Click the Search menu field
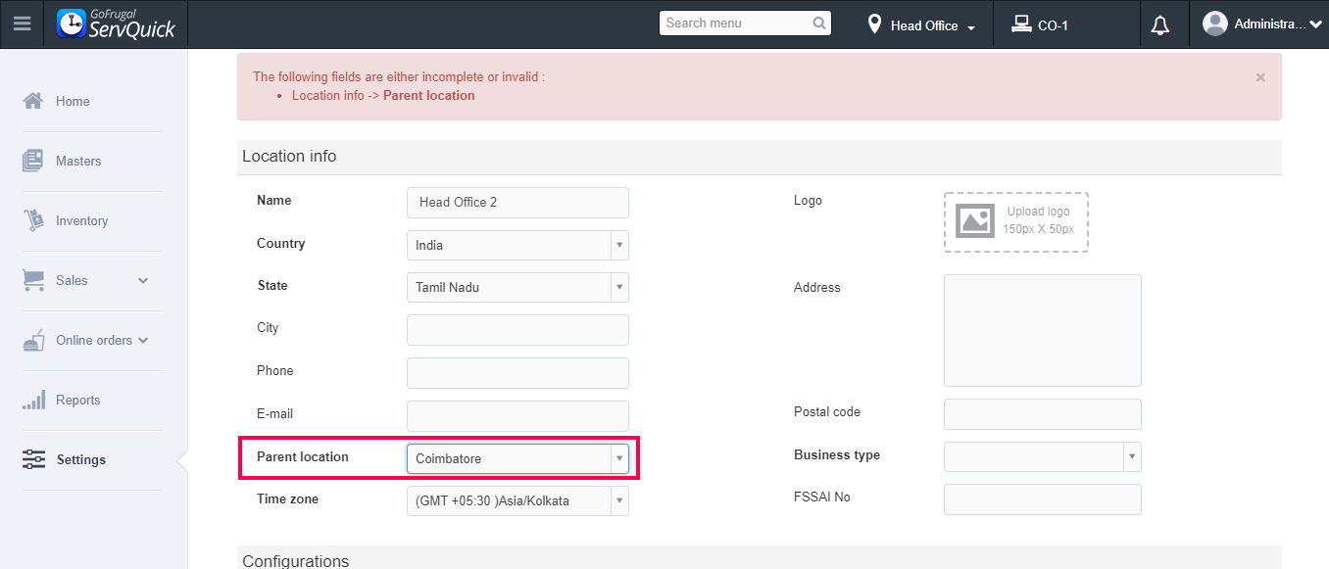Viewport: 1329px width, 569px height. click(735, 24)
